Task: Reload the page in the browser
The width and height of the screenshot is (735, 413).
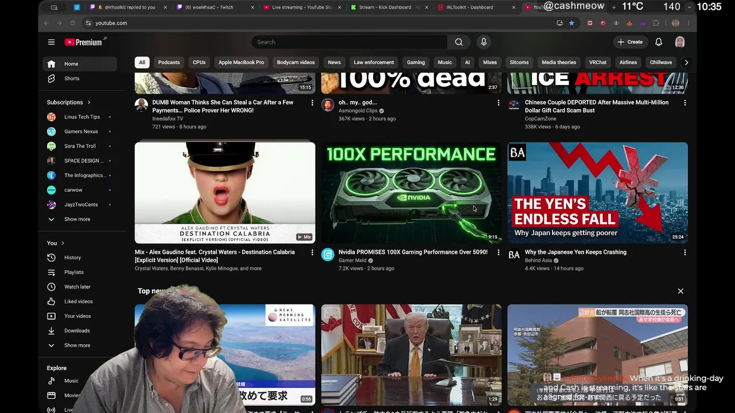Action: pyautogui.click(x=72, y=23)
